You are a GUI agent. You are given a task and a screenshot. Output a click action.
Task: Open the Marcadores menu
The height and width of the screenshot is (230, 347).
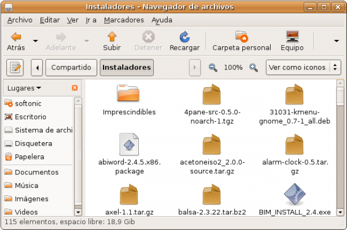[124, 20]
